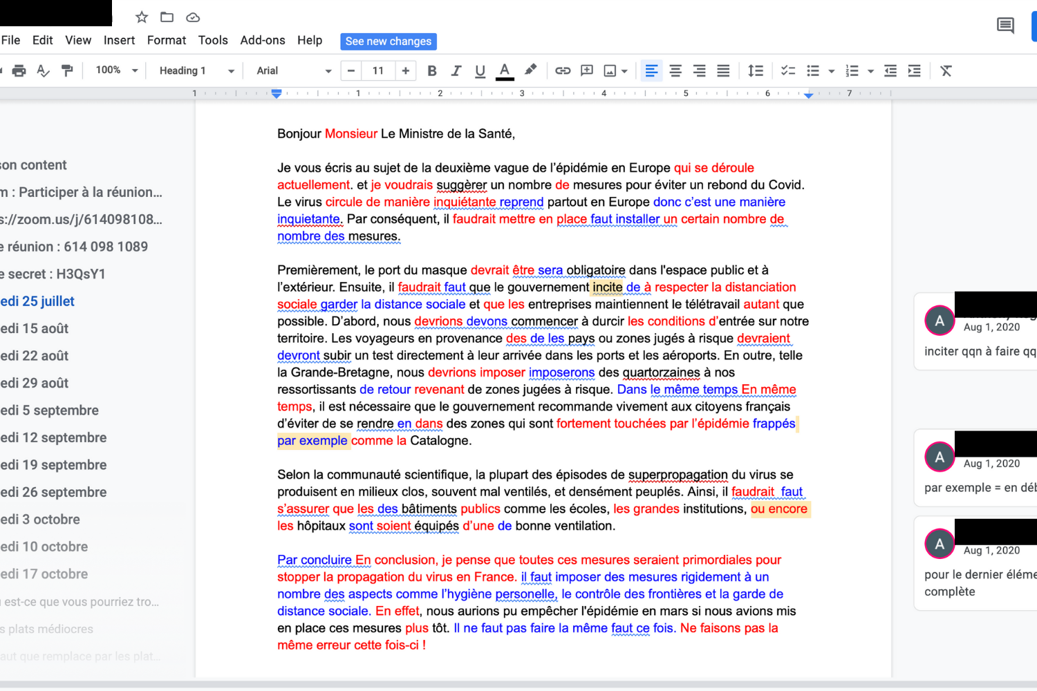1037x691 pixels.
Task: Open the Tools menu
Action: pyautogui.click(x=213, y=40)
